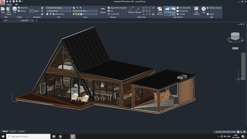Select the Home ribbon tab

[9, 4]
